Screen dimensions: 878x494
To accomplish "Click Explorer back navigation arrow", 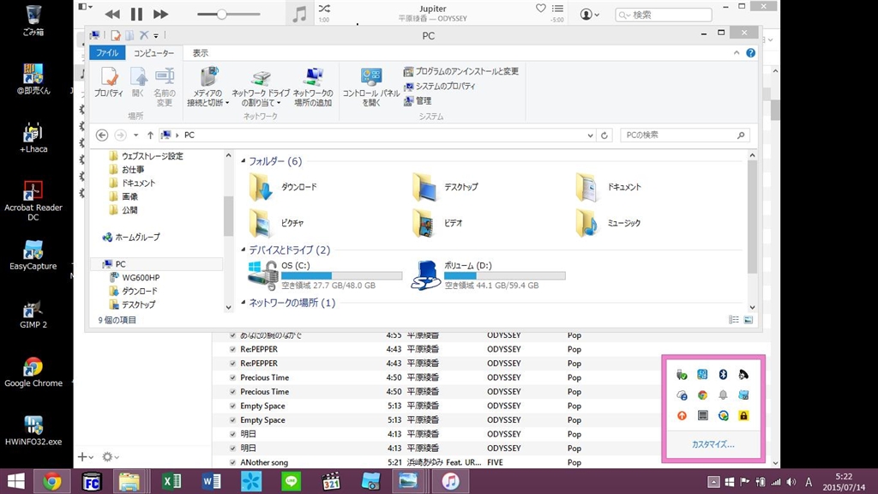I will click(x=102, y=135).
